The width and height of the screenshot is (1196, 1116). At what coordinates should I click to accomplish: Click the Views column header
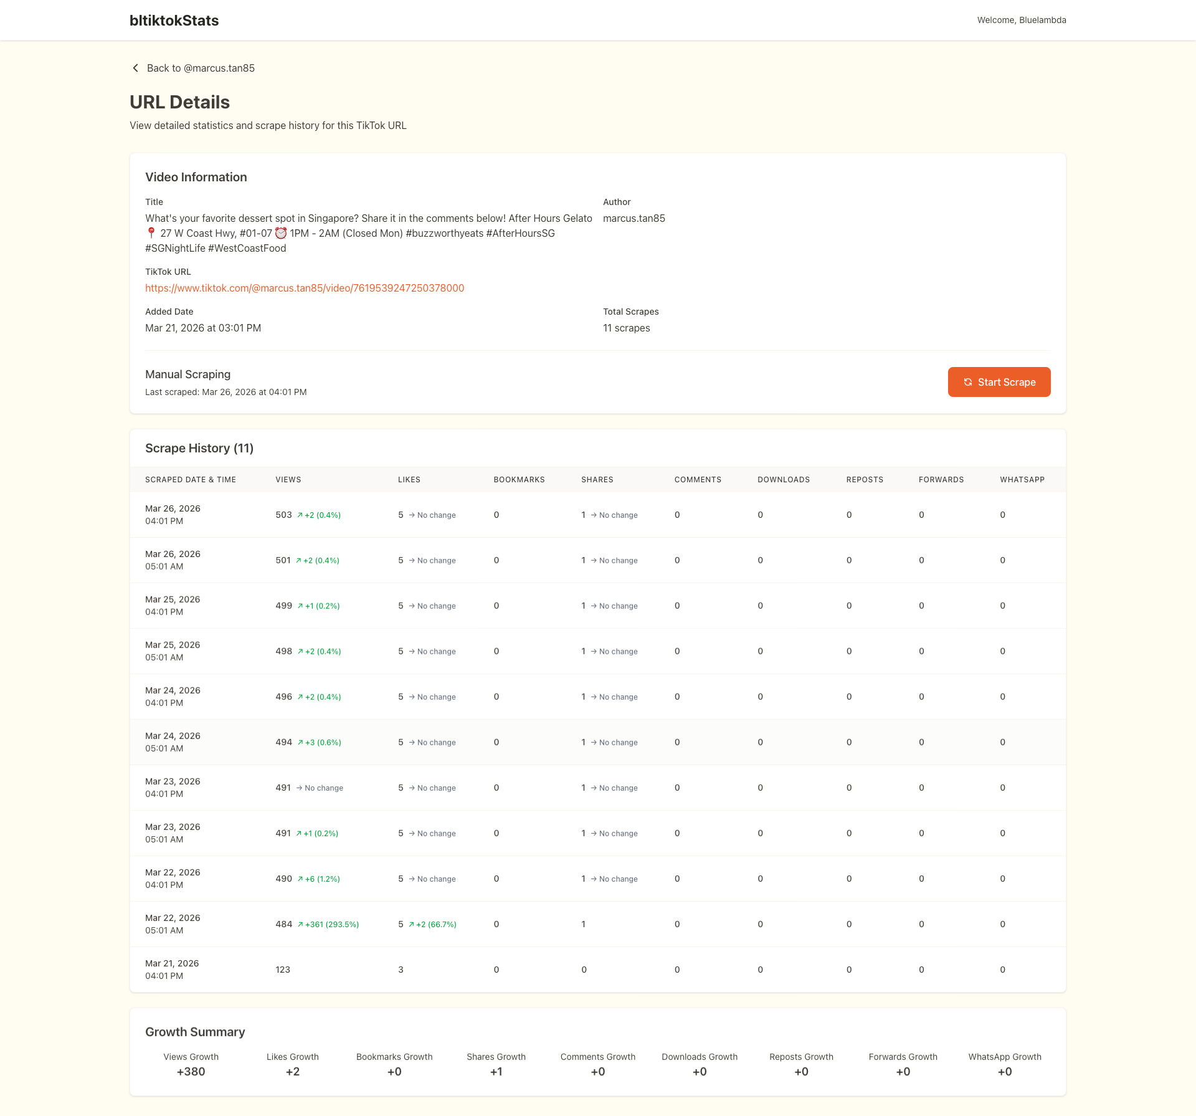[288, 480]
